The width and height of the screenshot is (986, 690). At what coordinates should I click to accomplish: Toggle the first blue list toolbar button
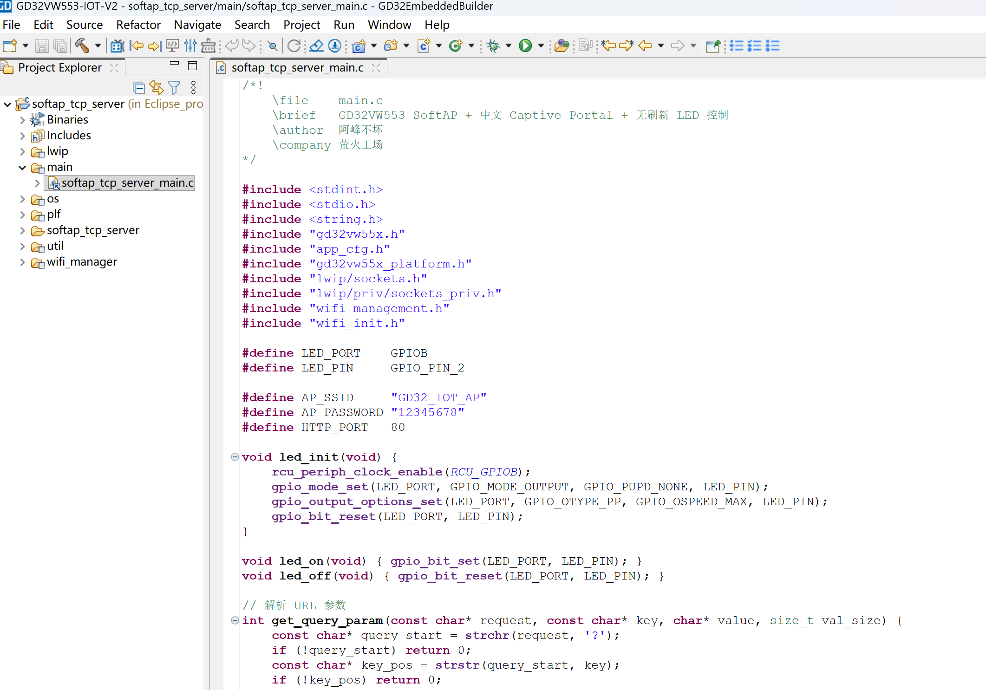[x=736, y=46]
